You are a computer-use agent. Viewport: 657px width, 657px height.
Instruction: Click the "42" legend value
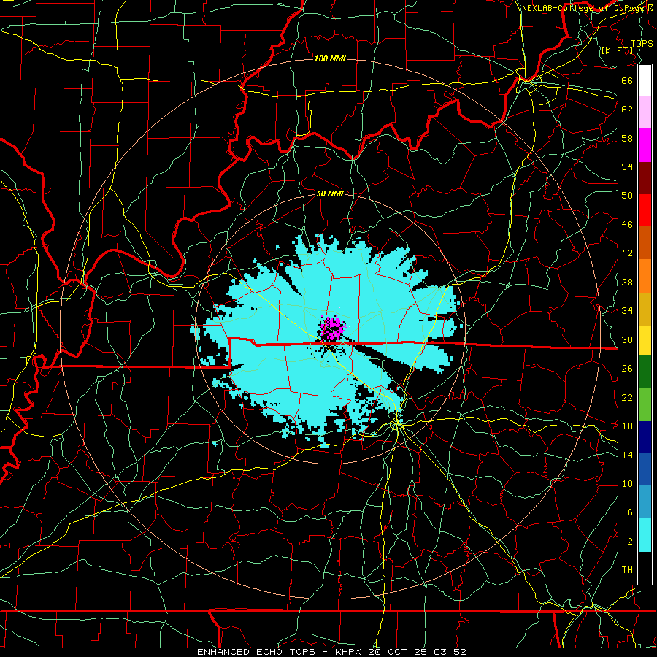point(627,253)
